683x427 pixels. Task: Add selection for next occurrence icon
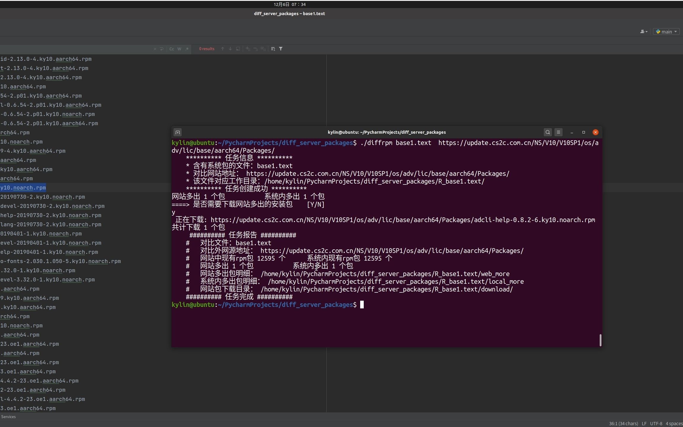(248, 49)
